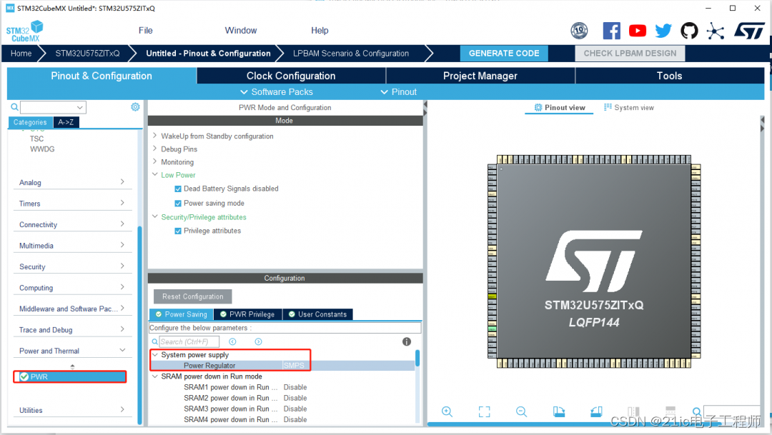The image size is (772, 435).
Task: Expand the WakeUp from Standby configuration section
Action: coord(154,135)
